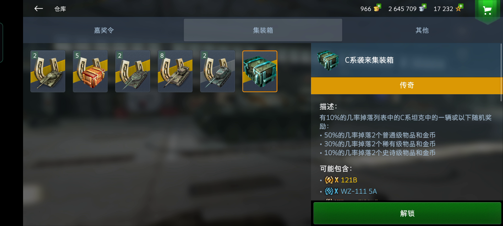The image size is (503, 226).
Task: Click the details panel scrollbar
Action: click(x=501, y=72)
